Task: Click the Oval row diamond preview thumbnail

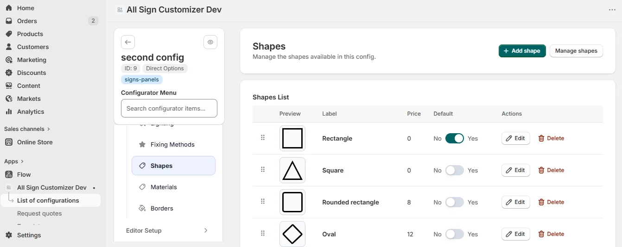Action: coord(292,234)
